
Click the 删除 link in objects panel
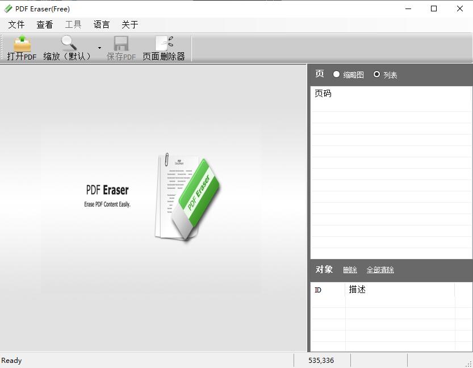tap(350, 270)
